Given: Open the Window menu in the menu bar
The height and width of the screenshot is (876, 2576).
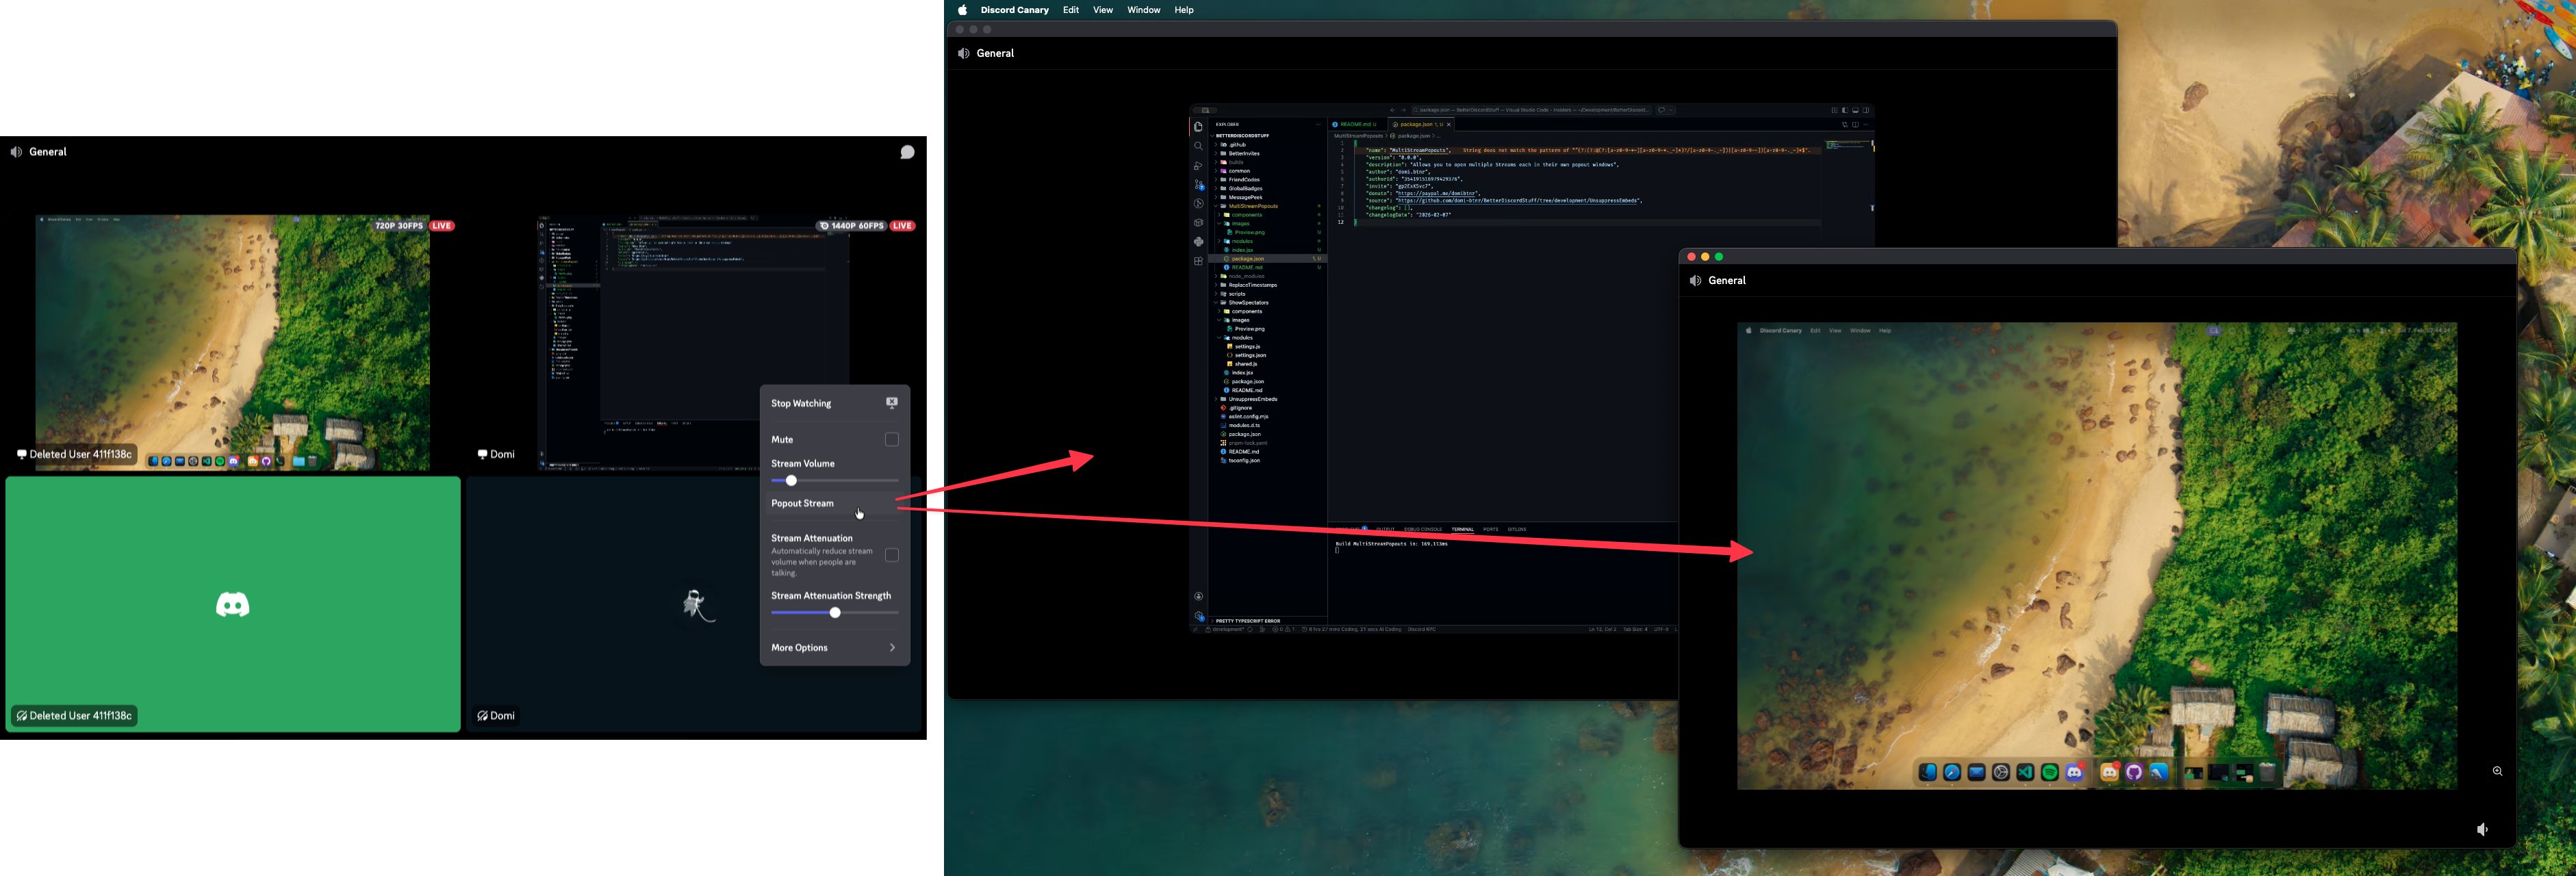Looking at the screenshot, I should point(1143,10).
